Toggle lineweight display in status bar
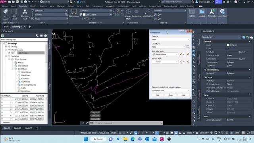The height and width of the screenshot is (143, 254). (167, 133)
